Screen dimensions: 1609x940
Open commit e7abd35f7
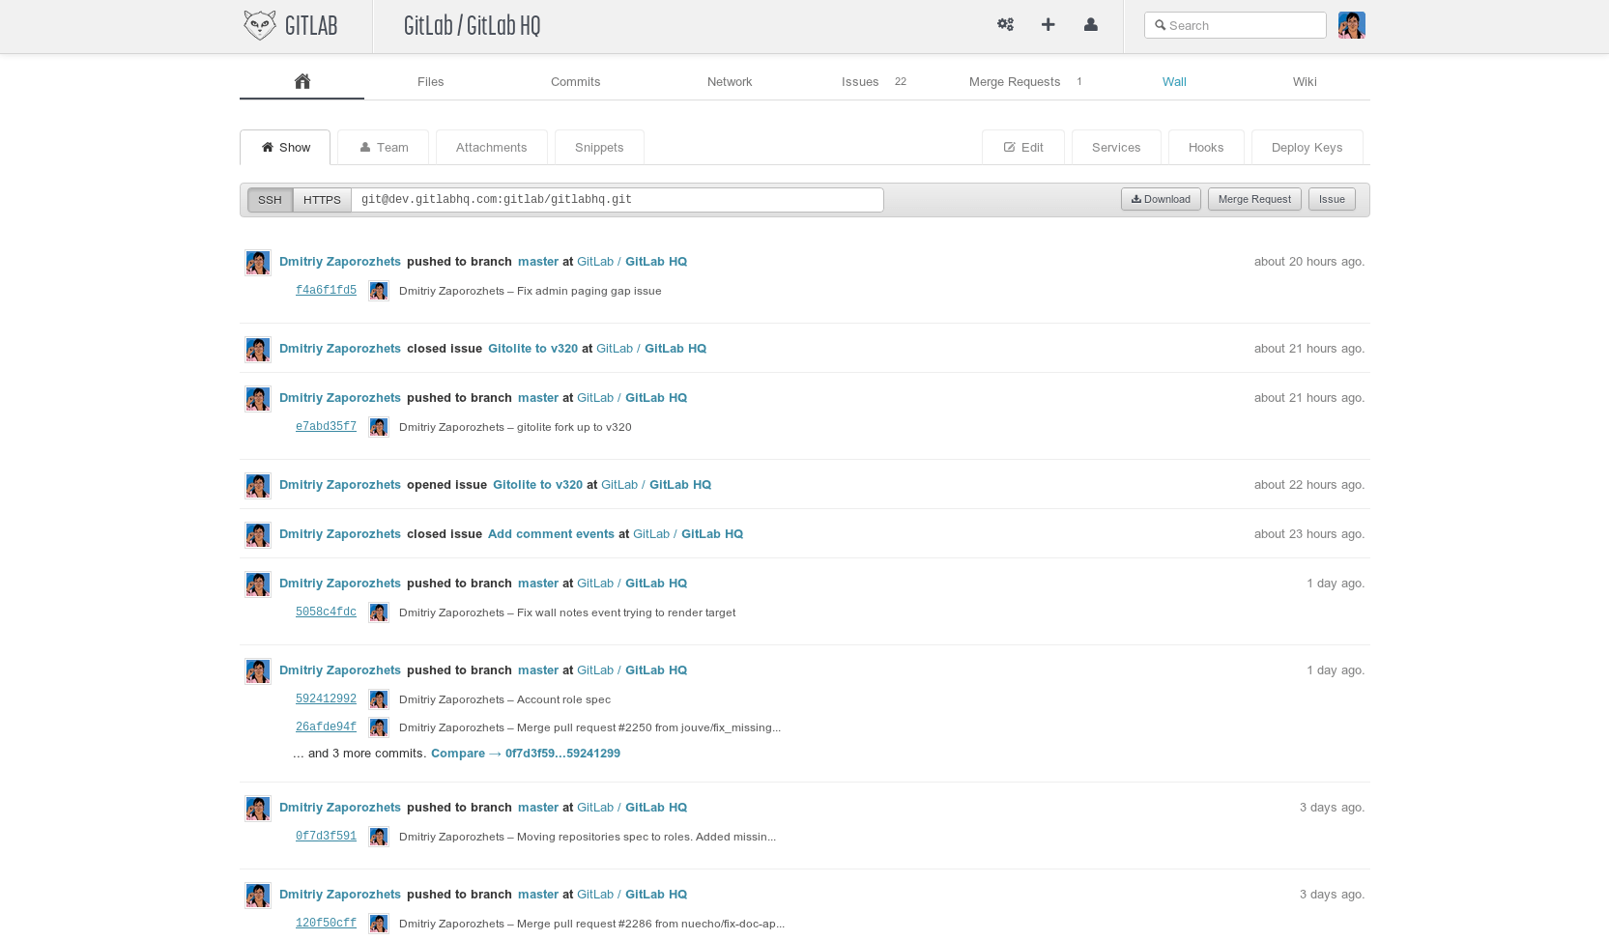pos(326,427)
